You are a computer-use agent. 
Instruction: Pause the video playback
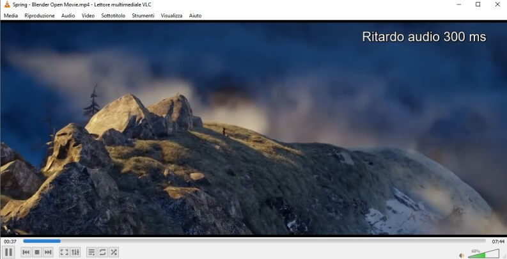point(9,252)
